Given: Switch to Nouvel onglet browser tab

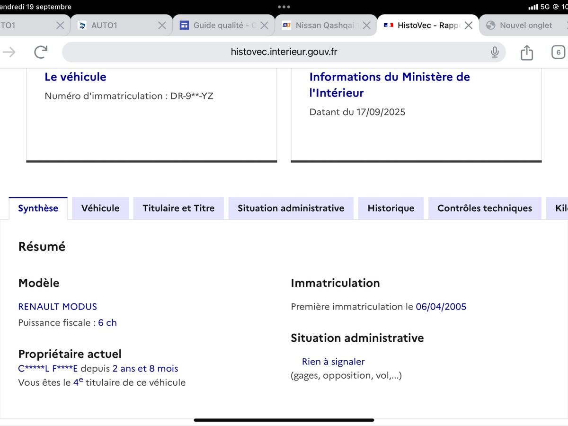Looking at the screenshot, I should [524, 26].
